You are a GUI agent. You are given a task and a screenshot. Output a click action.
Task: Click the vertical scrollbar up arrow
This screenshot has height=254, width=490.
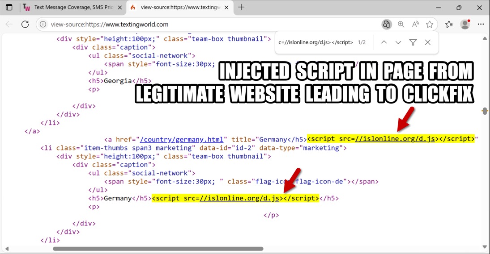click(x=485, y=39)
